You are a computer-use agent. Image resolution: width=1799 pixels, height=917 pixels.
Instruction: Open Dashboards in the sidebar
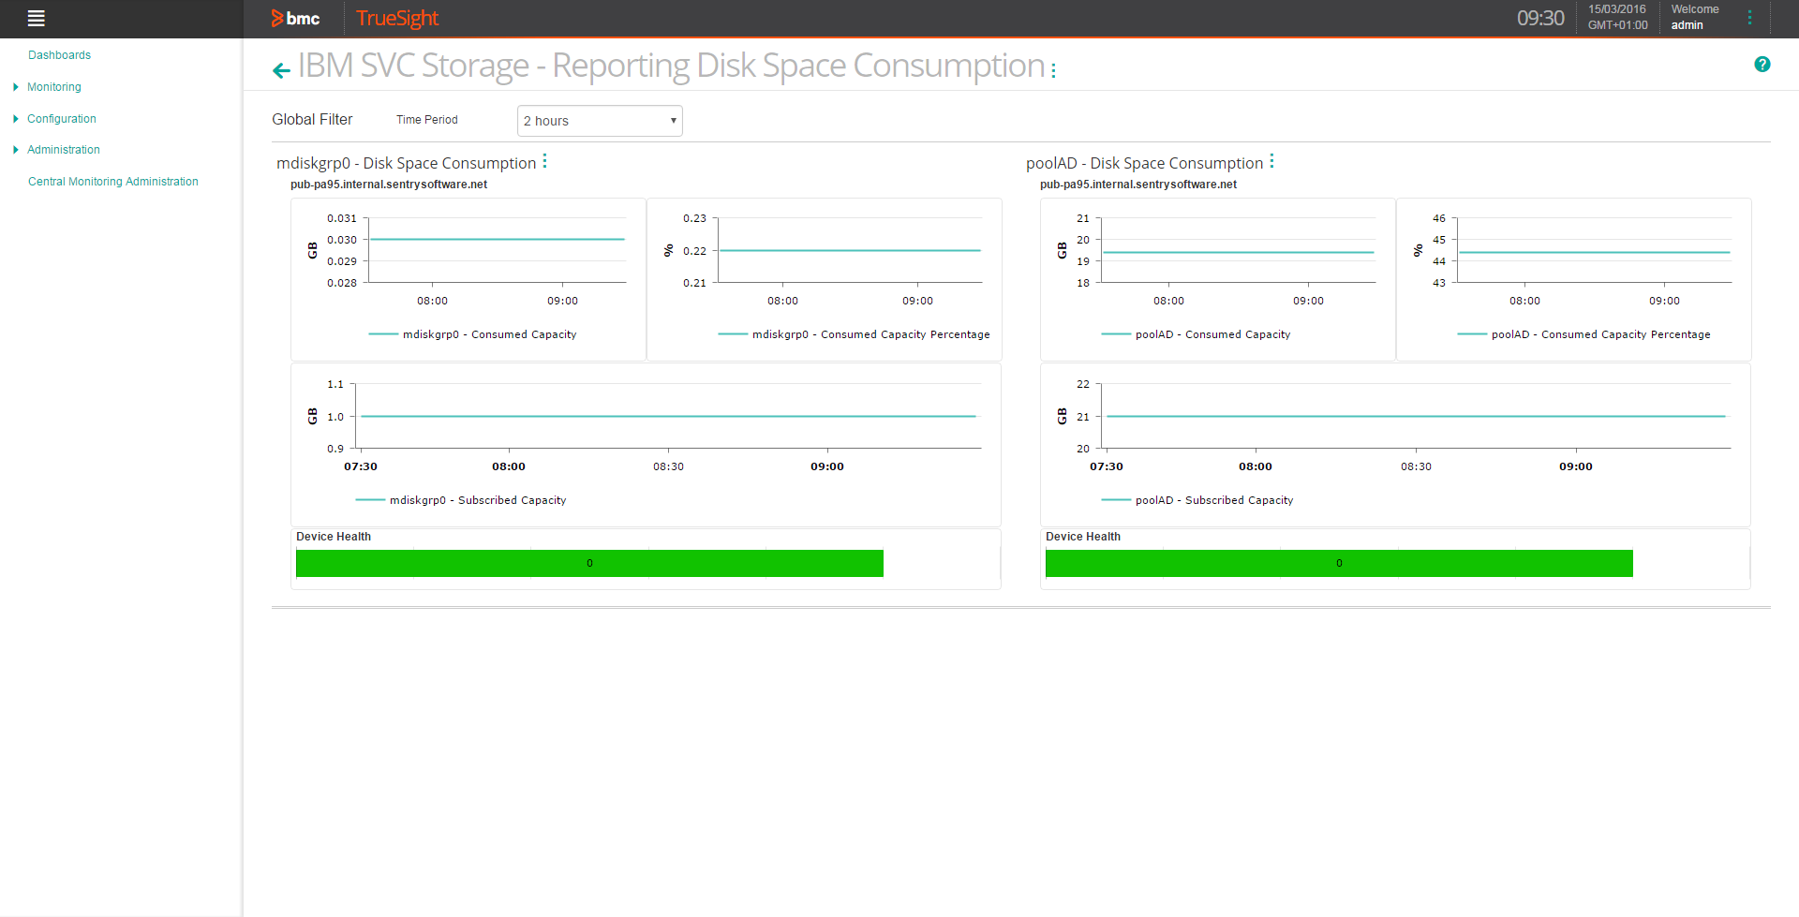[x=59, y=55]
